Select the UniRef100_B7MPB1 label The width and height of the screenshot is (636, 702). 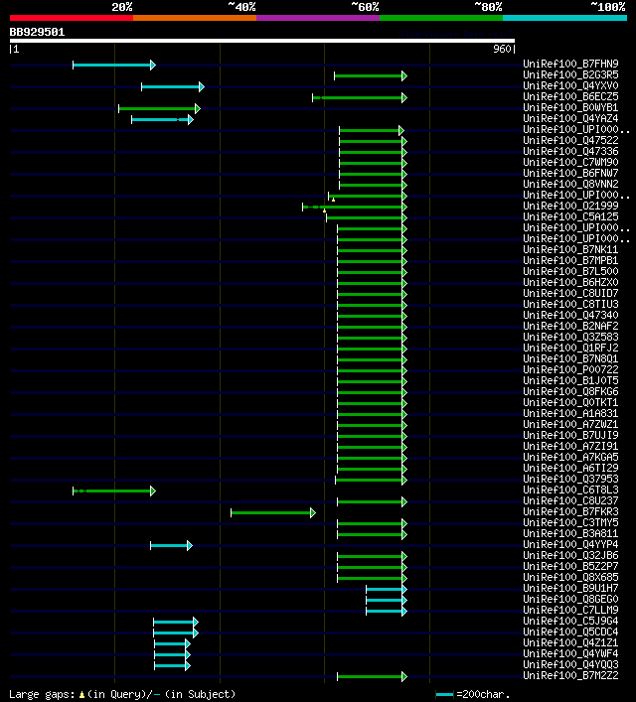click(570, 260)
